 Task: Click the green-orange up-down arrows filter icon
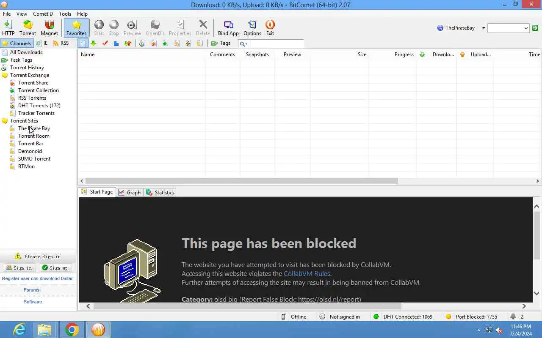click(127, 43)
